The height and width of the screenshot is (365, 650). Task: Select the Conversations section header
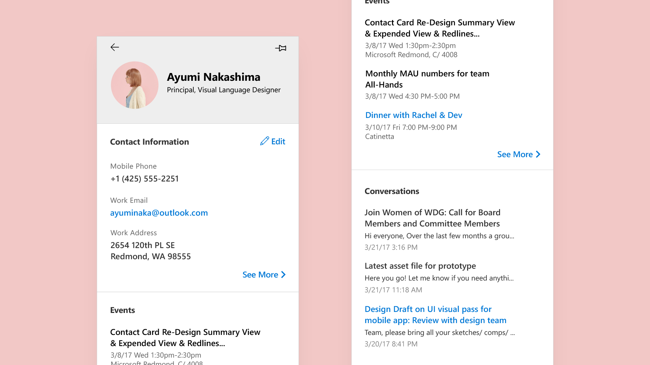tap(392, 191)
